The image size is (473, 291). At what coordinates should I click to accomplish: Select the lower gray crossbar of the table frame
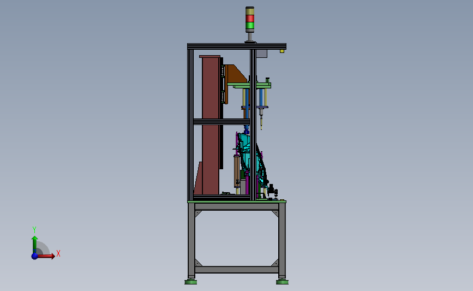click(237, 270)
